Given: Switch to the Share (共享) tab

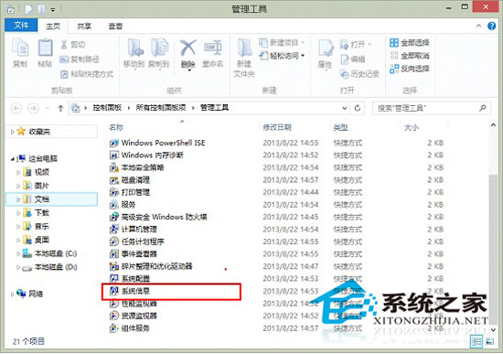Looking at the screenshot, I should click(x=84, y=26).
